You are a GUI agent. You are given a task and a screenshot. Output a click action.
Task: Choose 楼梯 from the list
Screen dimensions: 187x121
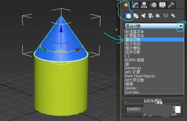tap(154, 84)
